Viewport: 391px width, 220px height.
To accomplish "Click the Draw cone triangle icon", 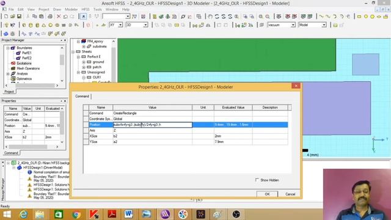I will [43, 25].
